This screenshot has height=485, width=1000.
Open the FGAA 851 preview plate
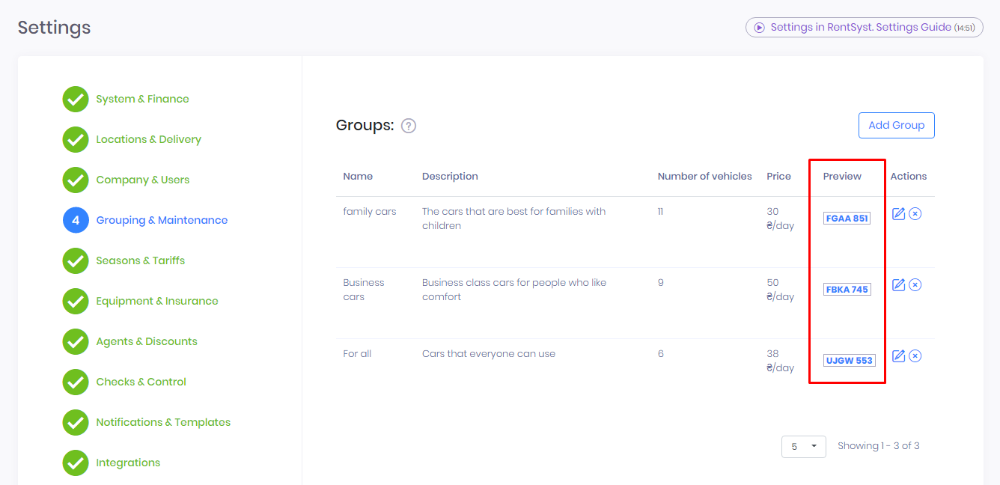click(x=847, y=219)
